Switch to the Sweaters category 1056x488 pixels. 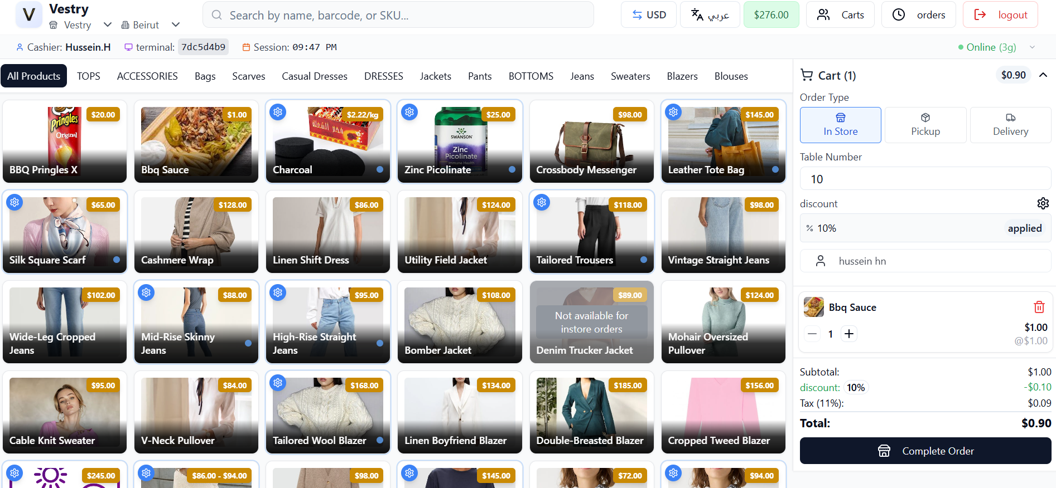point(630,76)
